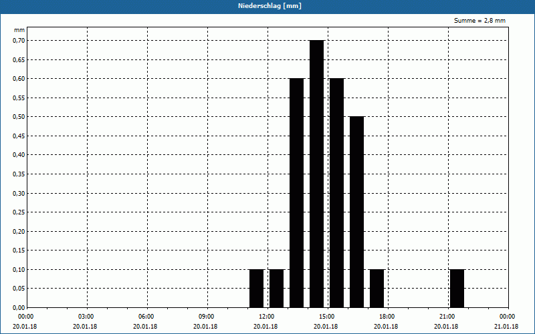This screenshot has height=334, width=535.
Task: Select the 0,10 bar just before 12:00
Action: [x=257, y=289]
